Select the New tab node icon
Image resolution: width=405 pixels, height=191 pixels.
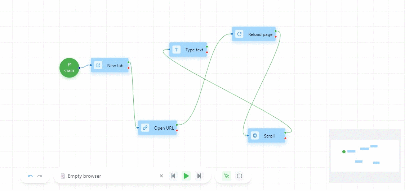click(98, 65)
